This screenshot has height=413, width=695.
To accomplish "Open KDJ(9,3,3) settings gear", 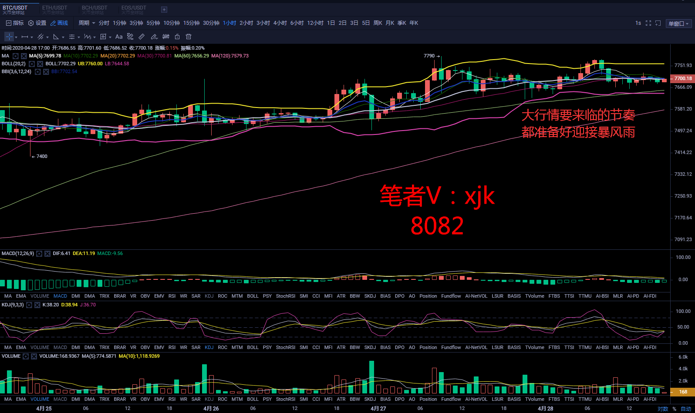I will point(29,305).
